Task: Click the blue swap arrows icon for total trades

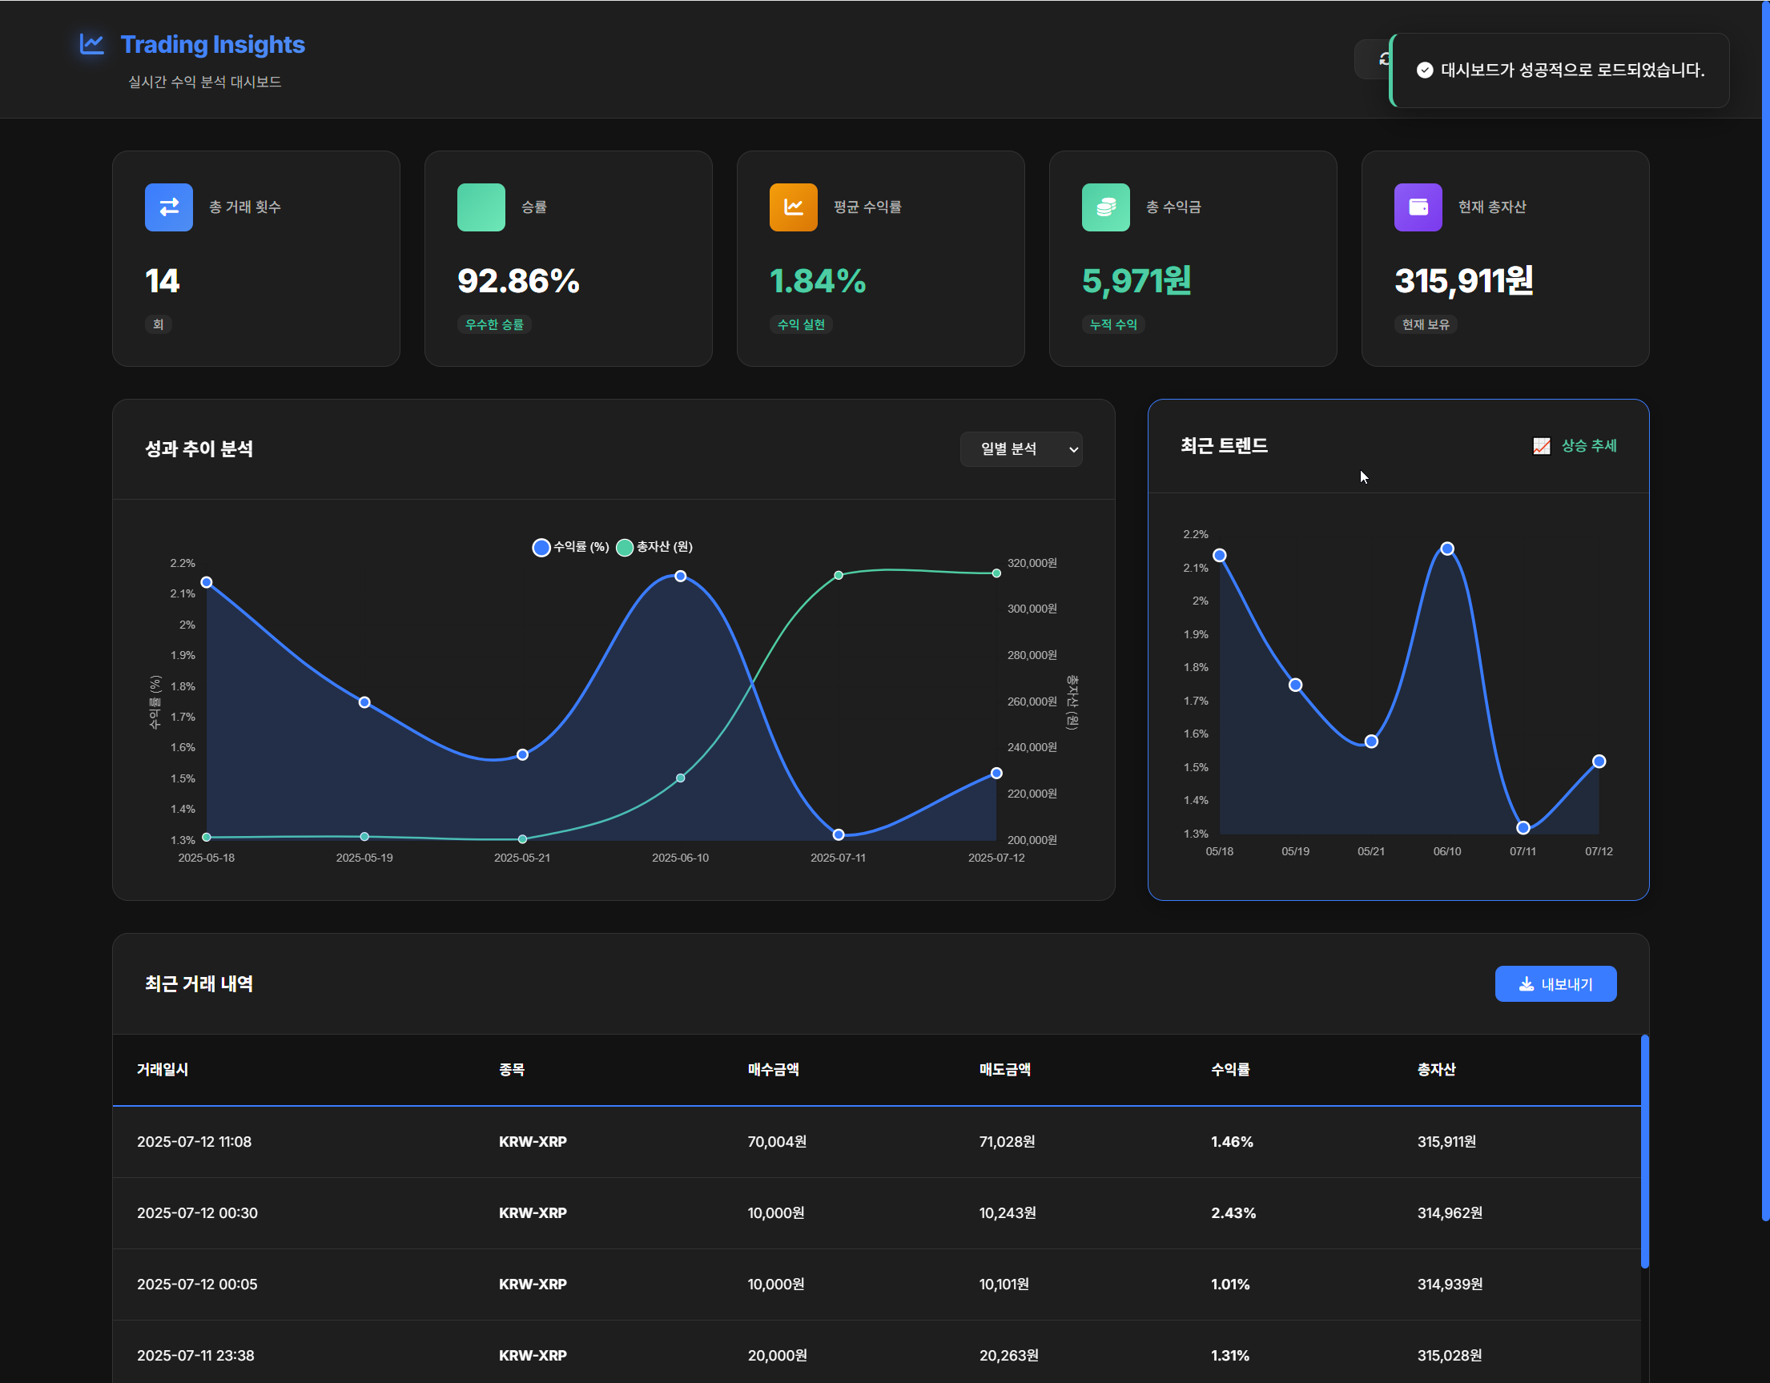Action: pyautogui.click(x=168, y=207)
